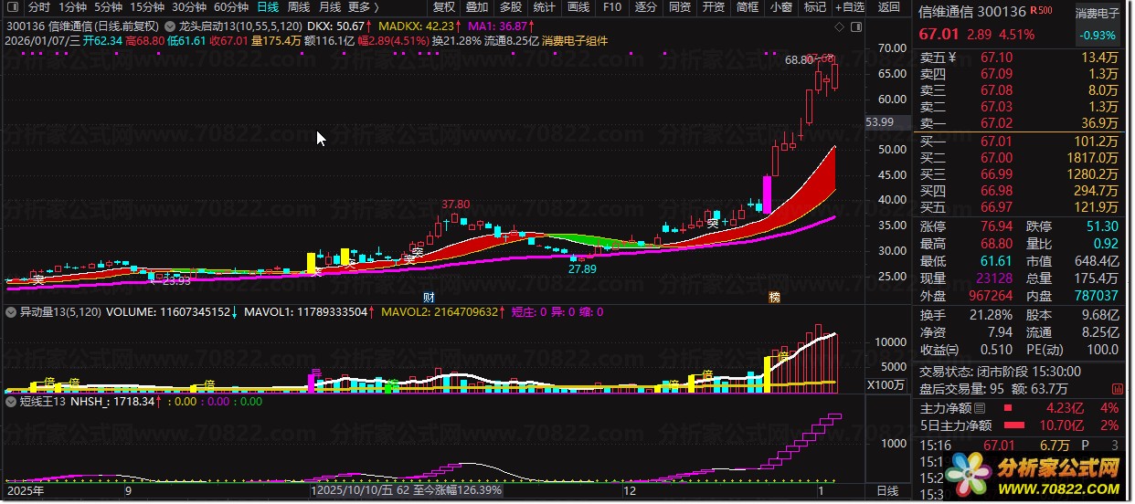Click the 27.89 low price label
The height and width of the screenshot is (504, 1135).
point(582,269)
